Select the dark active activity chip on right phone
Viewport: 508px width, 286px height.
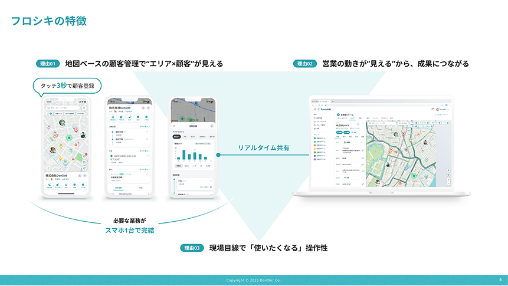176,137
